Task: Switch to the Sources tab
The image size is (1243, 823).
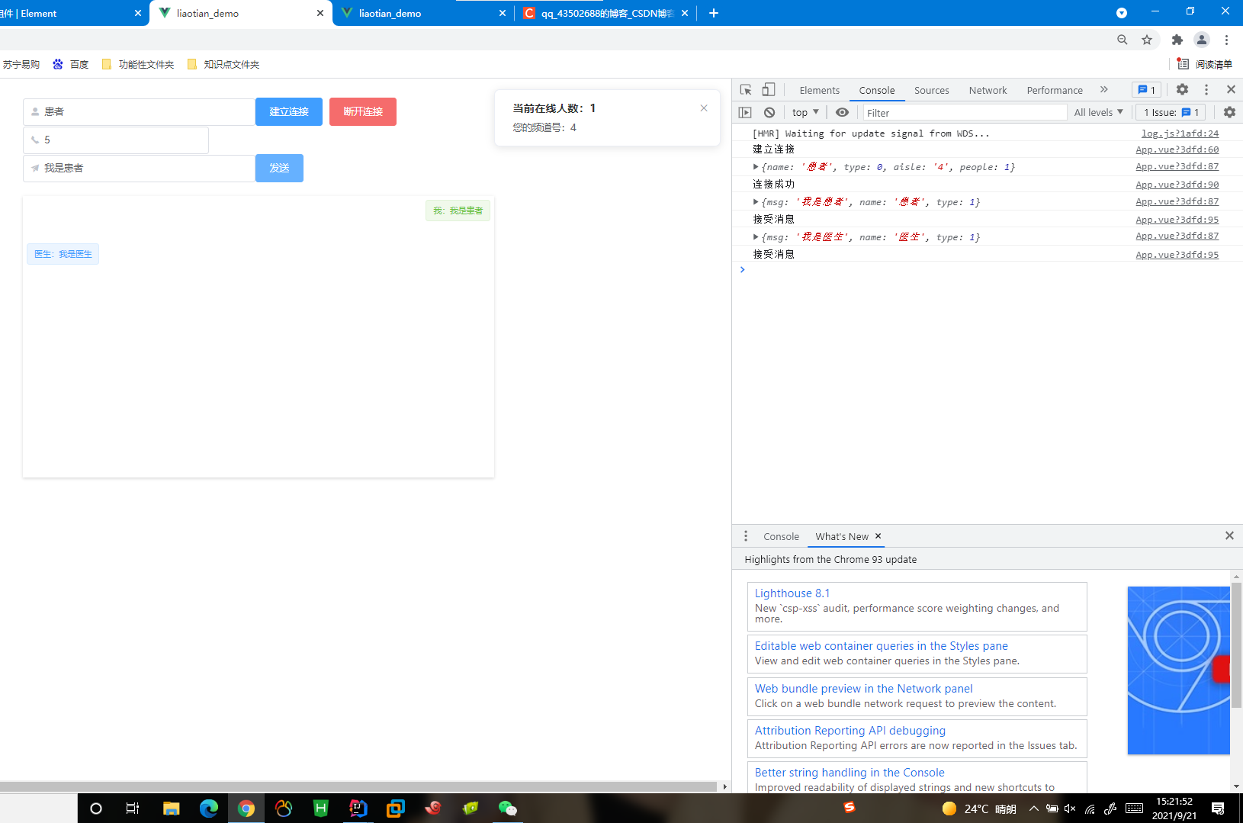Action: (932, 90)
